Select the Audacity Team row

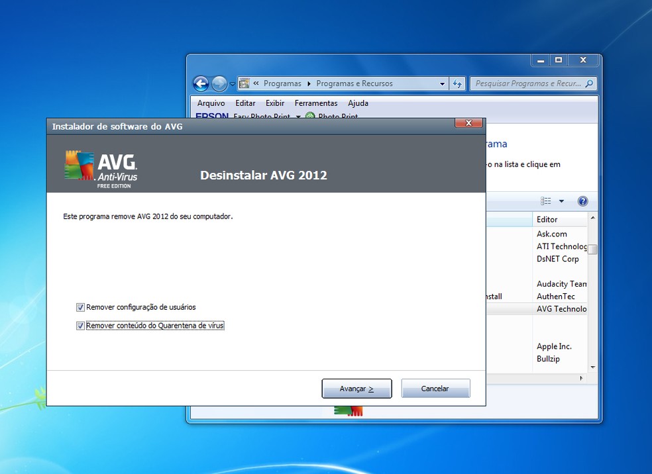[561, 284]
